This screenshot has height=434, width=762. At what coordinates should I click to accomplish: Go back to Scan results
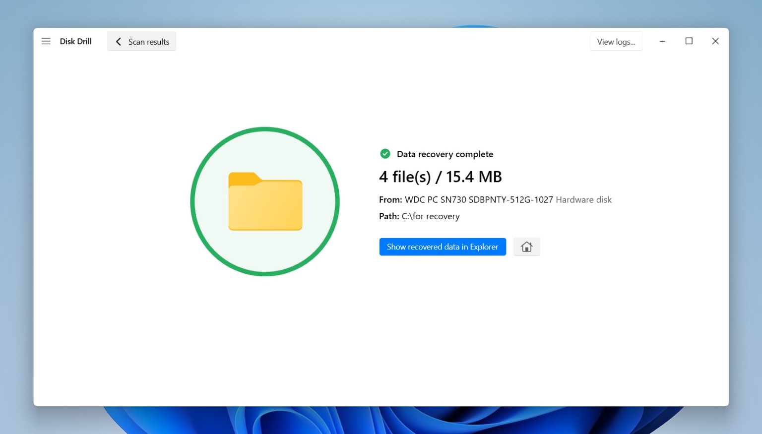click(x=148, y=42)
